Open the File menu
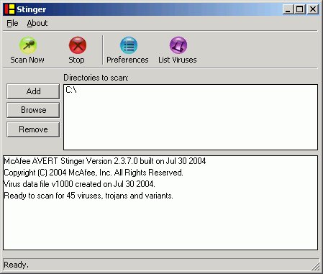The width and height of the screenshot is (323, 274). (12, 23)
